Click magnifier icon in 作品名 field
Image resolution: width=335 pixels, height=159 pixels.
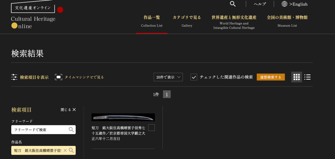pyautogui.click(x=71, y=150)
